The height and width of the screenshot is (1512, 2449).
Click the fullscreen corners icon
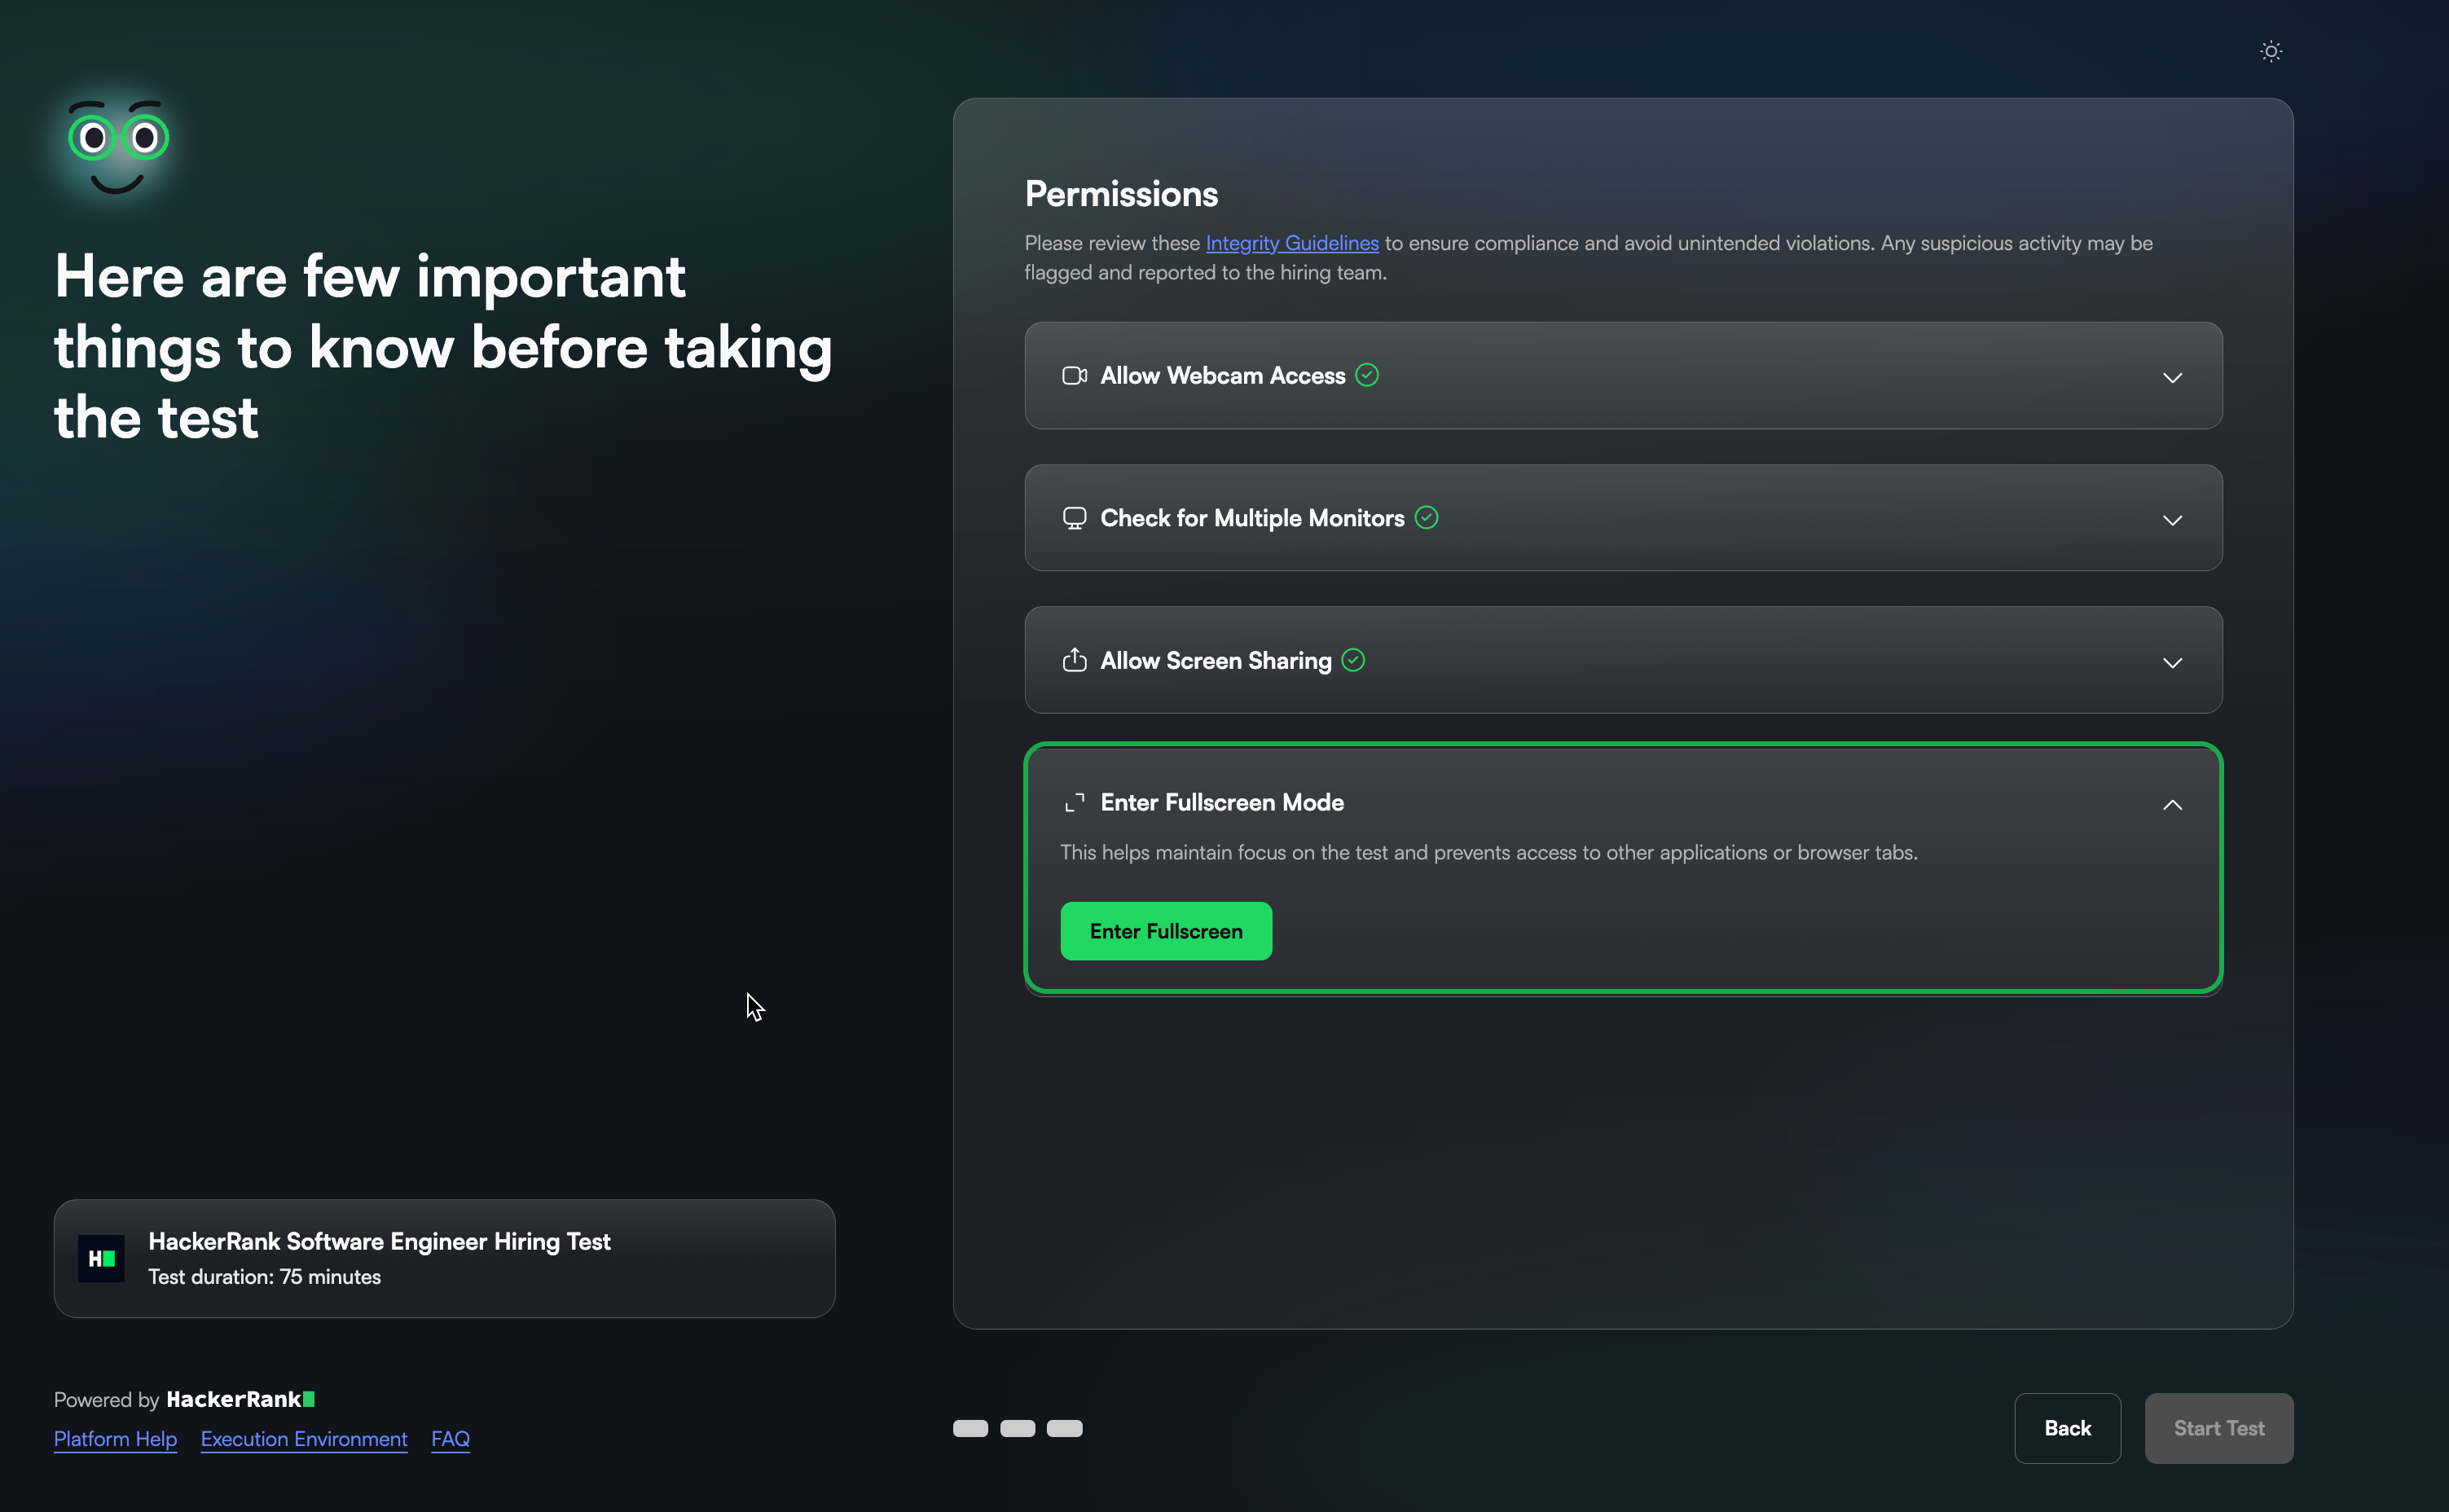[1074, 803]
